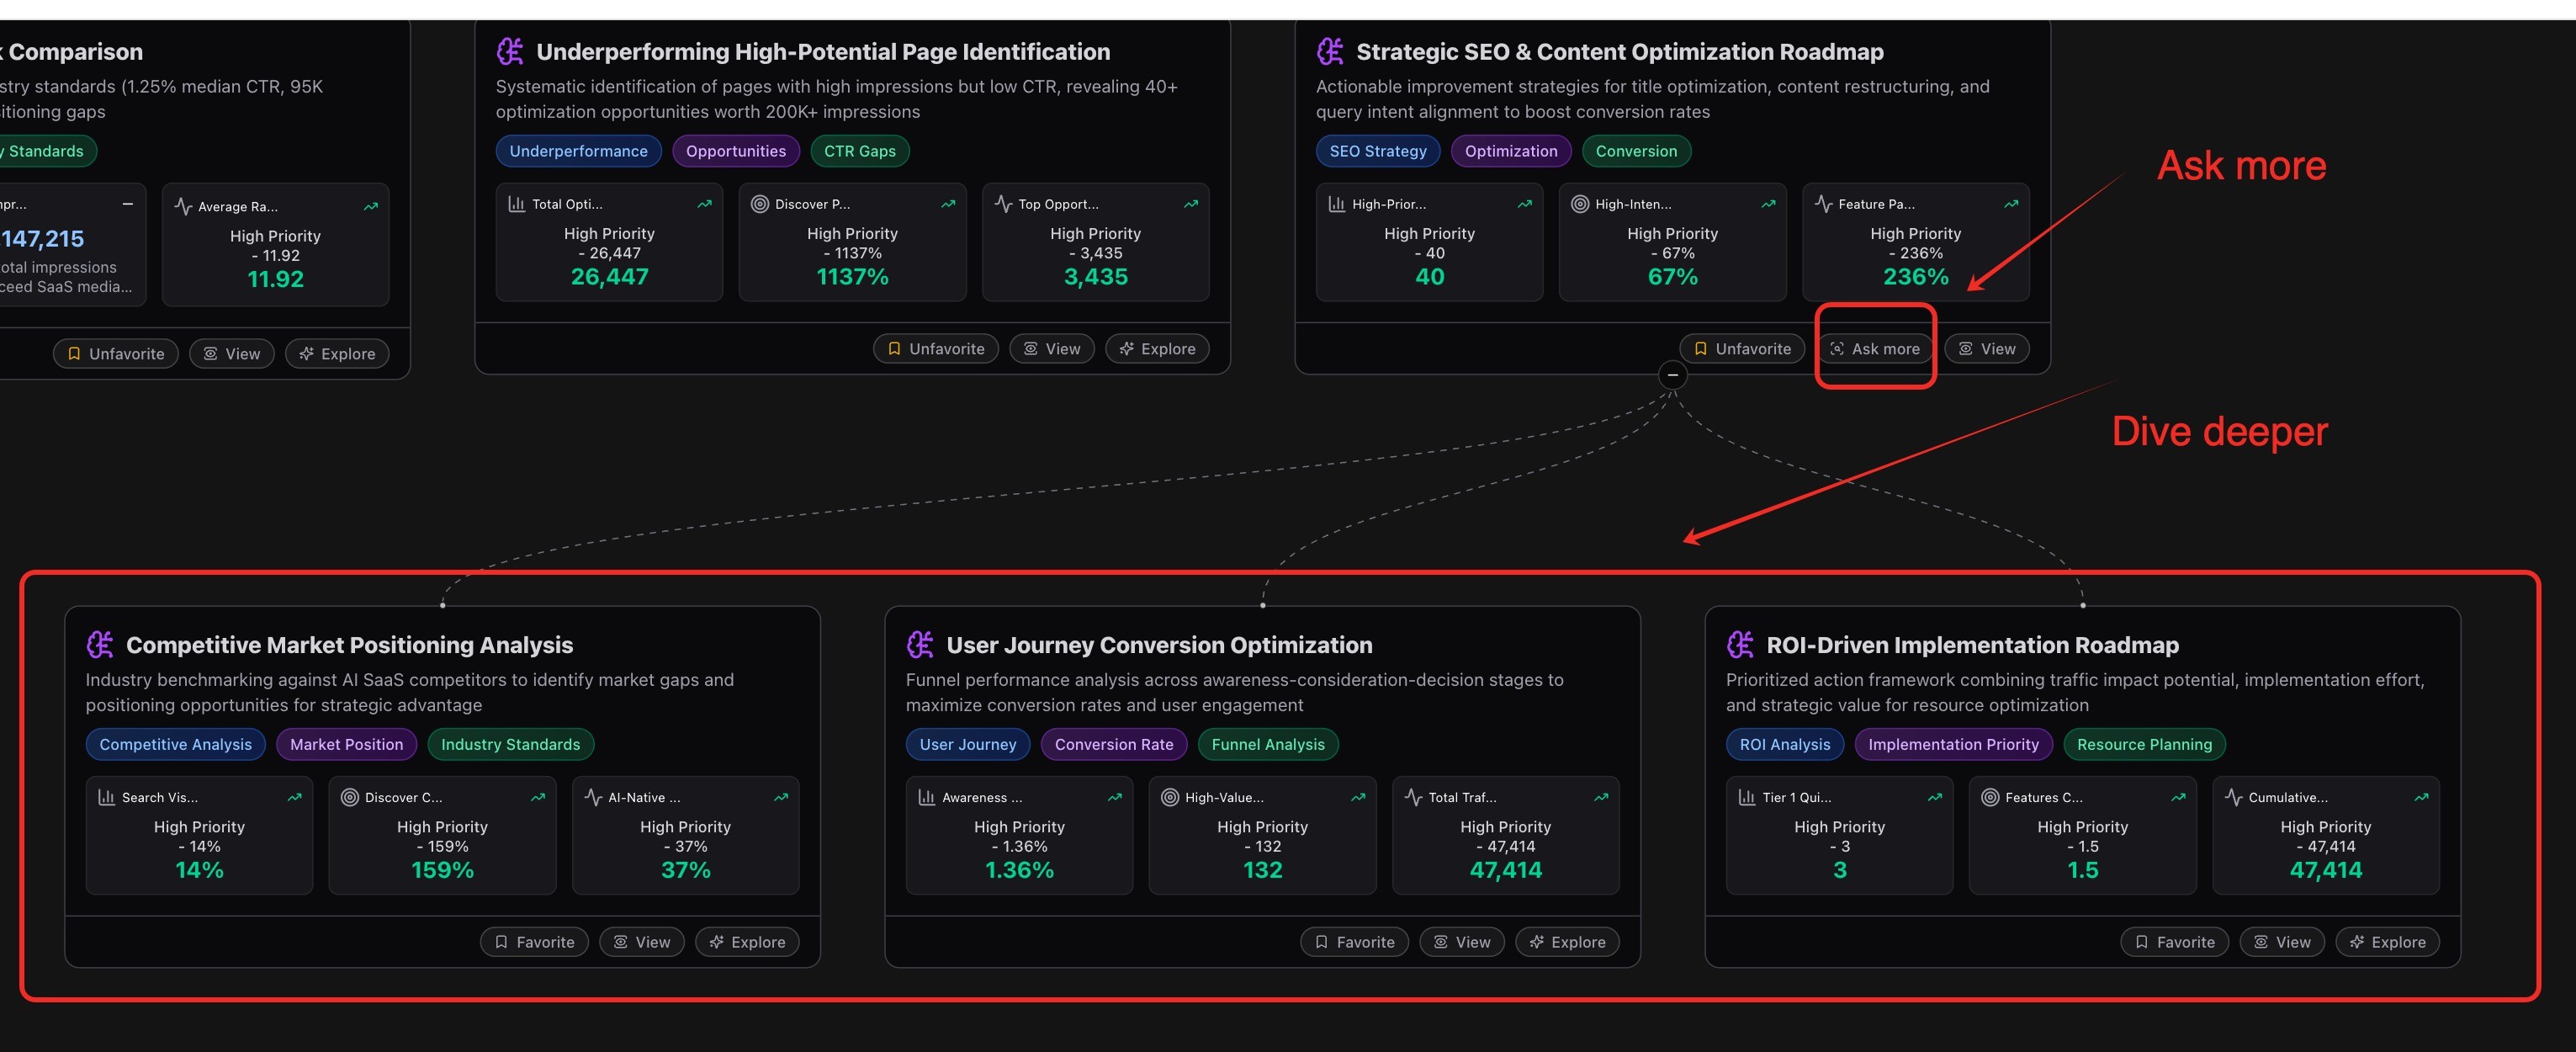This screenshot has height=1052, width=2576.
Task: Click pulse icon on Cumulative... metric
Action: (2233, 797)
